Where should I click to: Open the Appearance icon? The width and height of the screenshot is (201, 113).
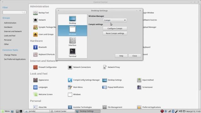click(35, 80)
